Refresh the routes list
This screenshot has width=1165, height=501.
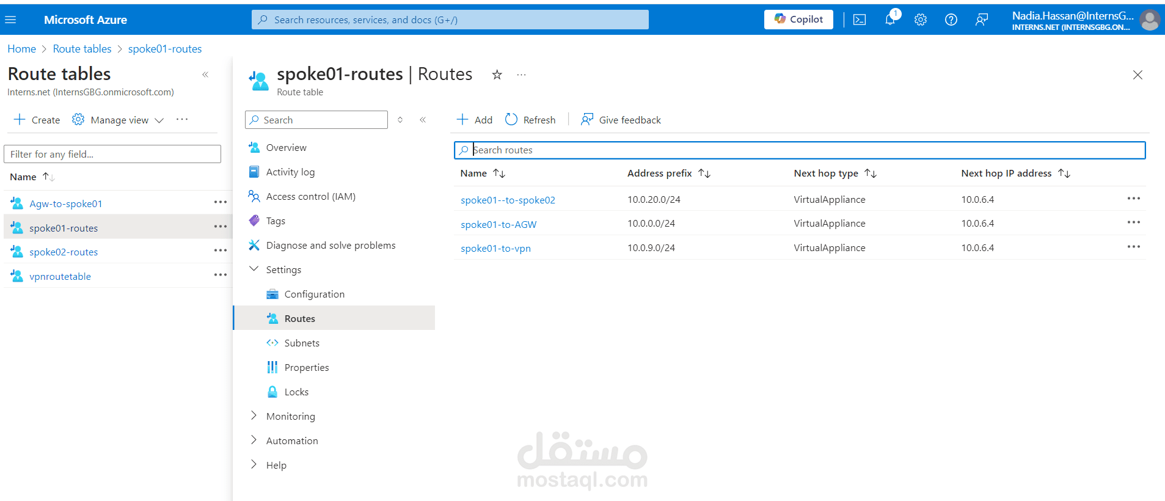tap(530, 120)
